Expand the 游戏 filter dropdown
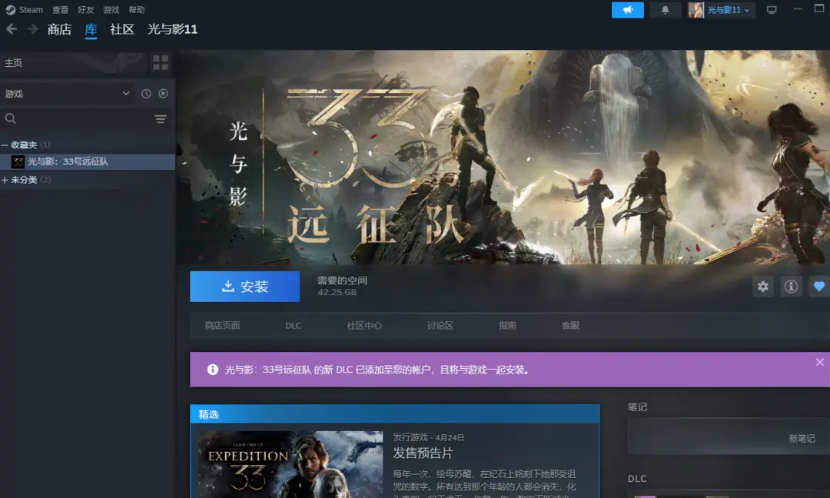This screenshot has width=830, height=498. point(67,94)
